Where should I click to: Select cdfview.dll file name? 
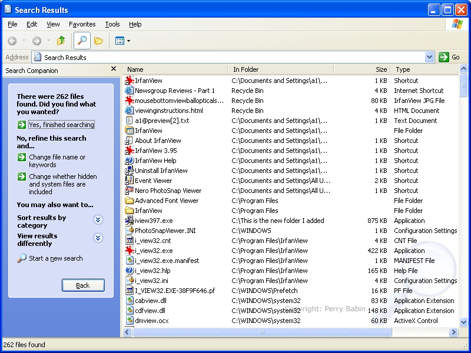pos(150,311)
